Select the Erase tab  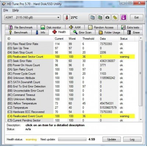[133, 32]
